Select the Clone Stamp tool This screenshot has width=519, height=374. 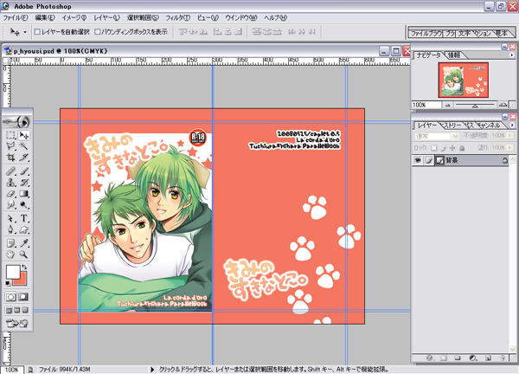coord(11,183)
